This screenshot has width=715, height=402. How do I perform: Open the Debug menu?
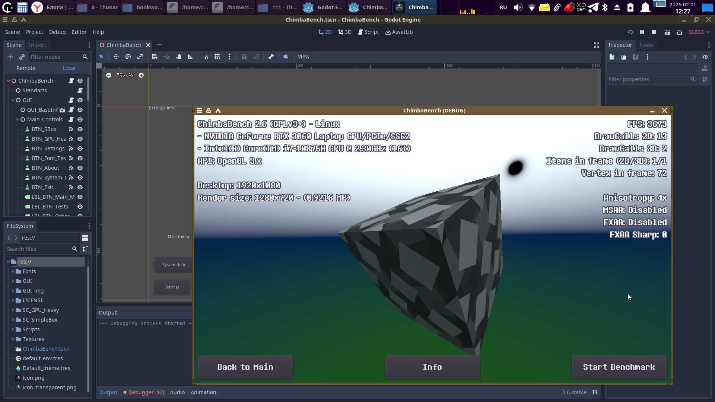click(57, 32)
